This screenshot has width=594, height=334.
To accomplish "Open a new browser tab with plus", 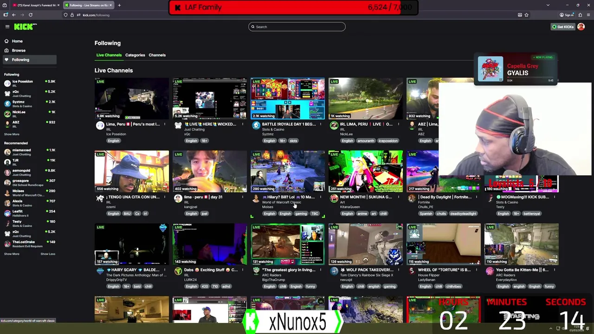I will (x=119, y=5).
